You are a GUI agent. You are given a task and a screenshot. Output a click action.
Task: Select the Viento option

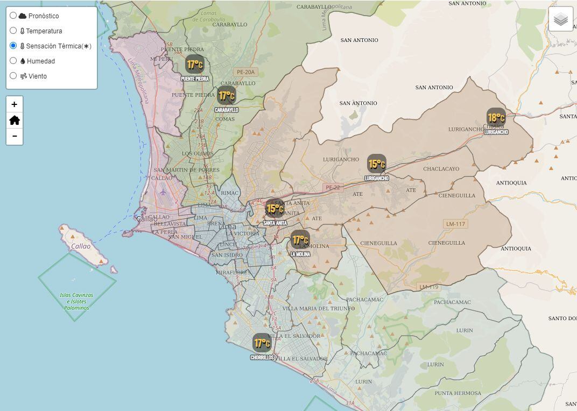point(13,76)
